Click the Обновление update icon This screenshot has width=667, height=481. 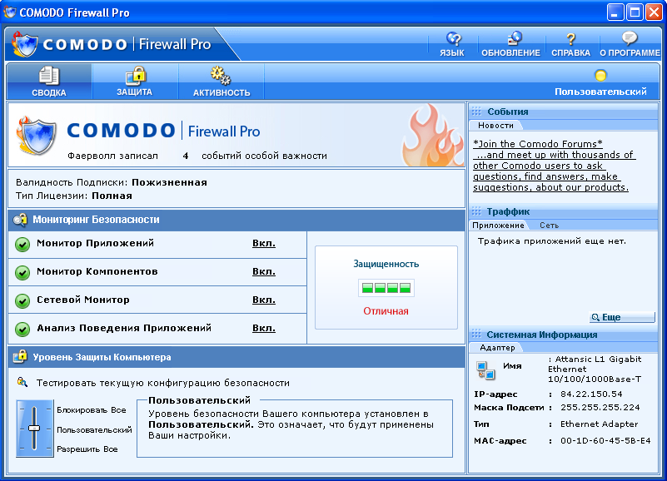click(514, 39)
